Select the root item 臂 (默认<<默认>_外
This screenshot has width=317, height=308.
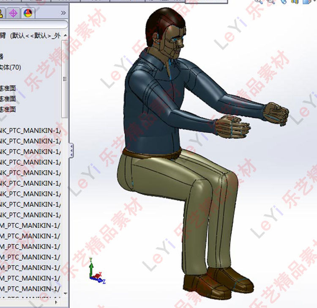[30, 36]
